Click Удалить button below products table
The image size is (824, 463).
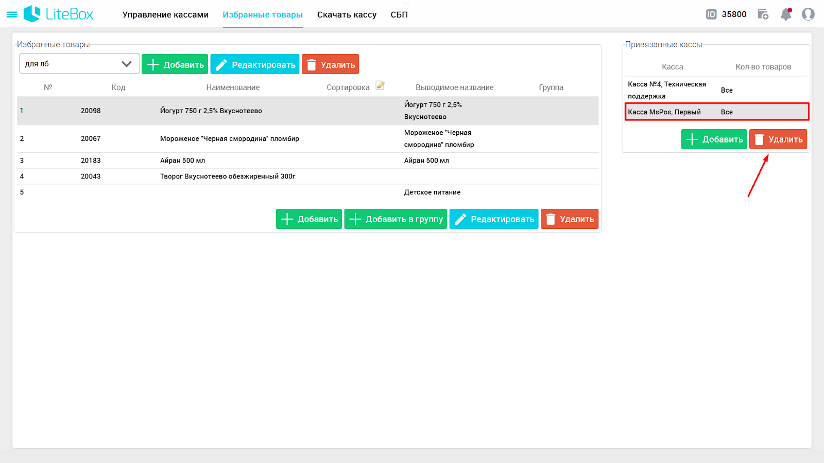pos(570,219)
